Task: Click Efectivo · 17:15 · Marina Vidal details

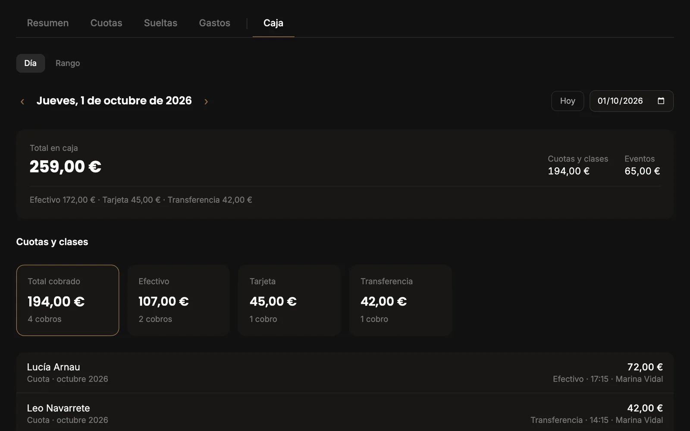Action: coord(608,379)
